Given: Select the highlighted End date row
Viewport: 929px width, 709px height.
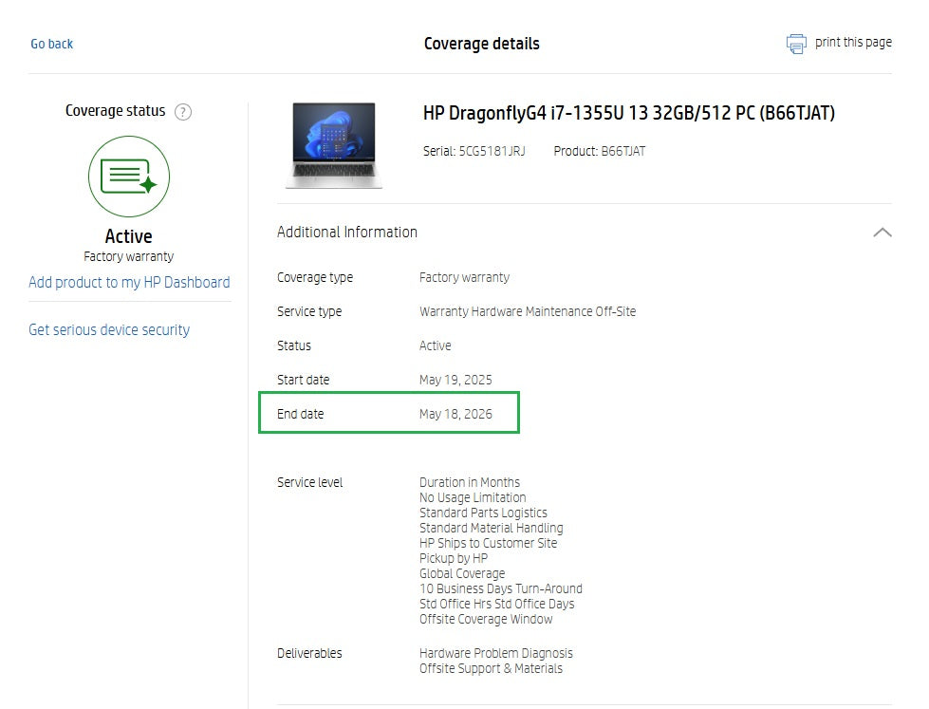Looking at the screenshot, I should (x=389, y=413).
